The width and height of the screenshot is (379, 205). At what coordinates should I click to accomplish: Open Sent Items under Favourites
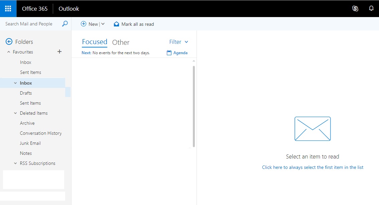point(30,72)
